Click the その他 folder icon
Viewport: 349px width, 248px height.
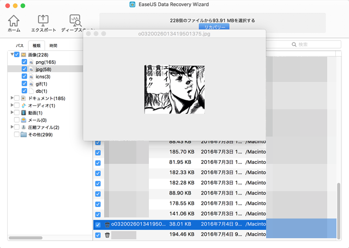point(23,134)
